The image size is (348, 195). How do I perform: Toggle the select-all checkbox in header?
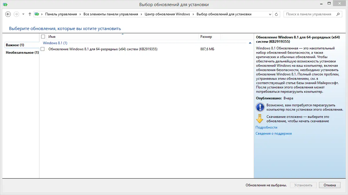[43, 37]
